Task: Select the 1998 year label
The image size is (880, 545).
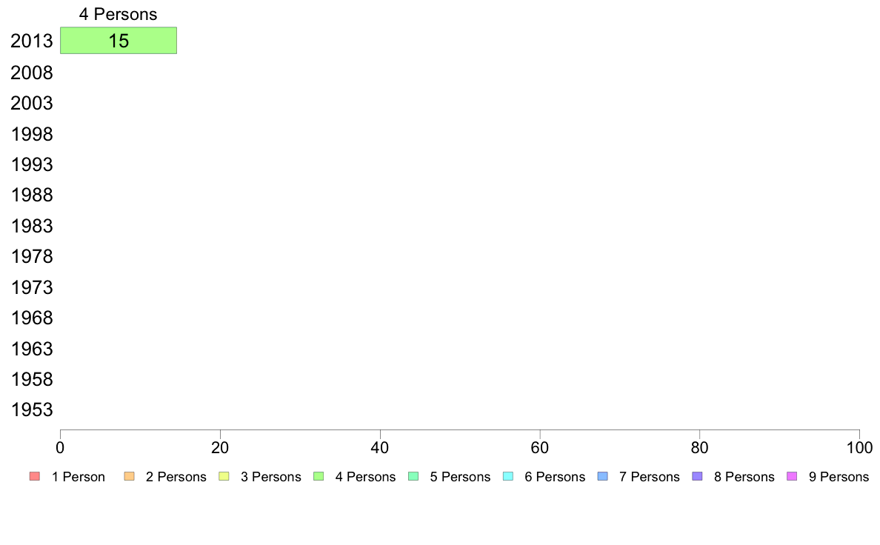Action: point(31,134)
